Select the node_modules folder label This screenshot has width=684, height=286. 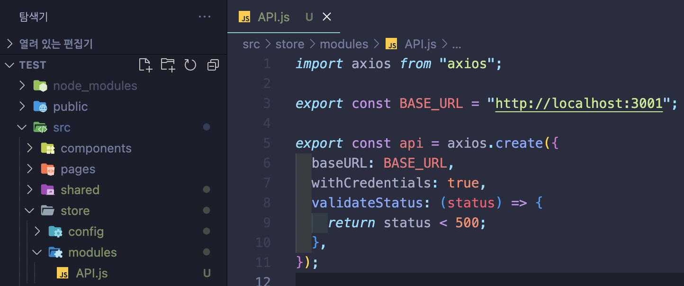[95, 86]
